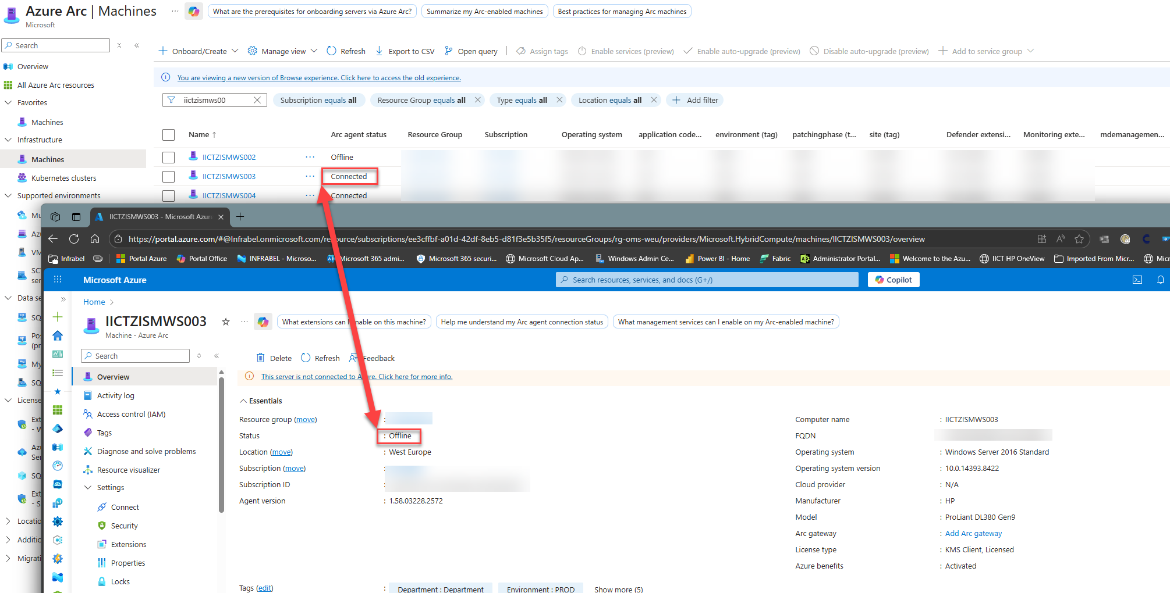1170x593 pixels.
Task: Click Home breadcrumb link
Action: coord(94,302)
